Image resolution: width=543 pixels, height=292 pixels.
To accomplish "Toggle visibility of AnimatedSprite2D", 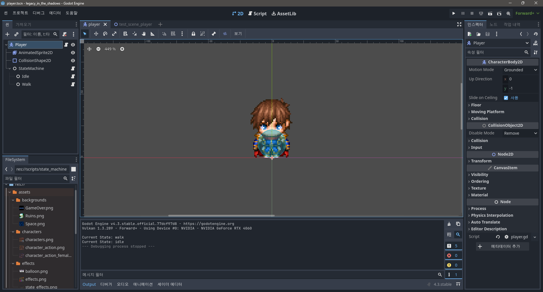I will tap(73, 53).
